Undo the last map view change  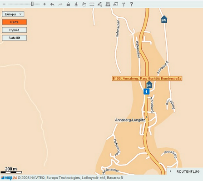52,4
